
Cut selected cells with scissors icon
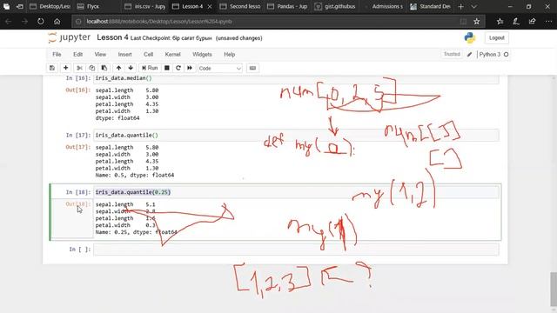pyautogui.click(x=79, y=68)
